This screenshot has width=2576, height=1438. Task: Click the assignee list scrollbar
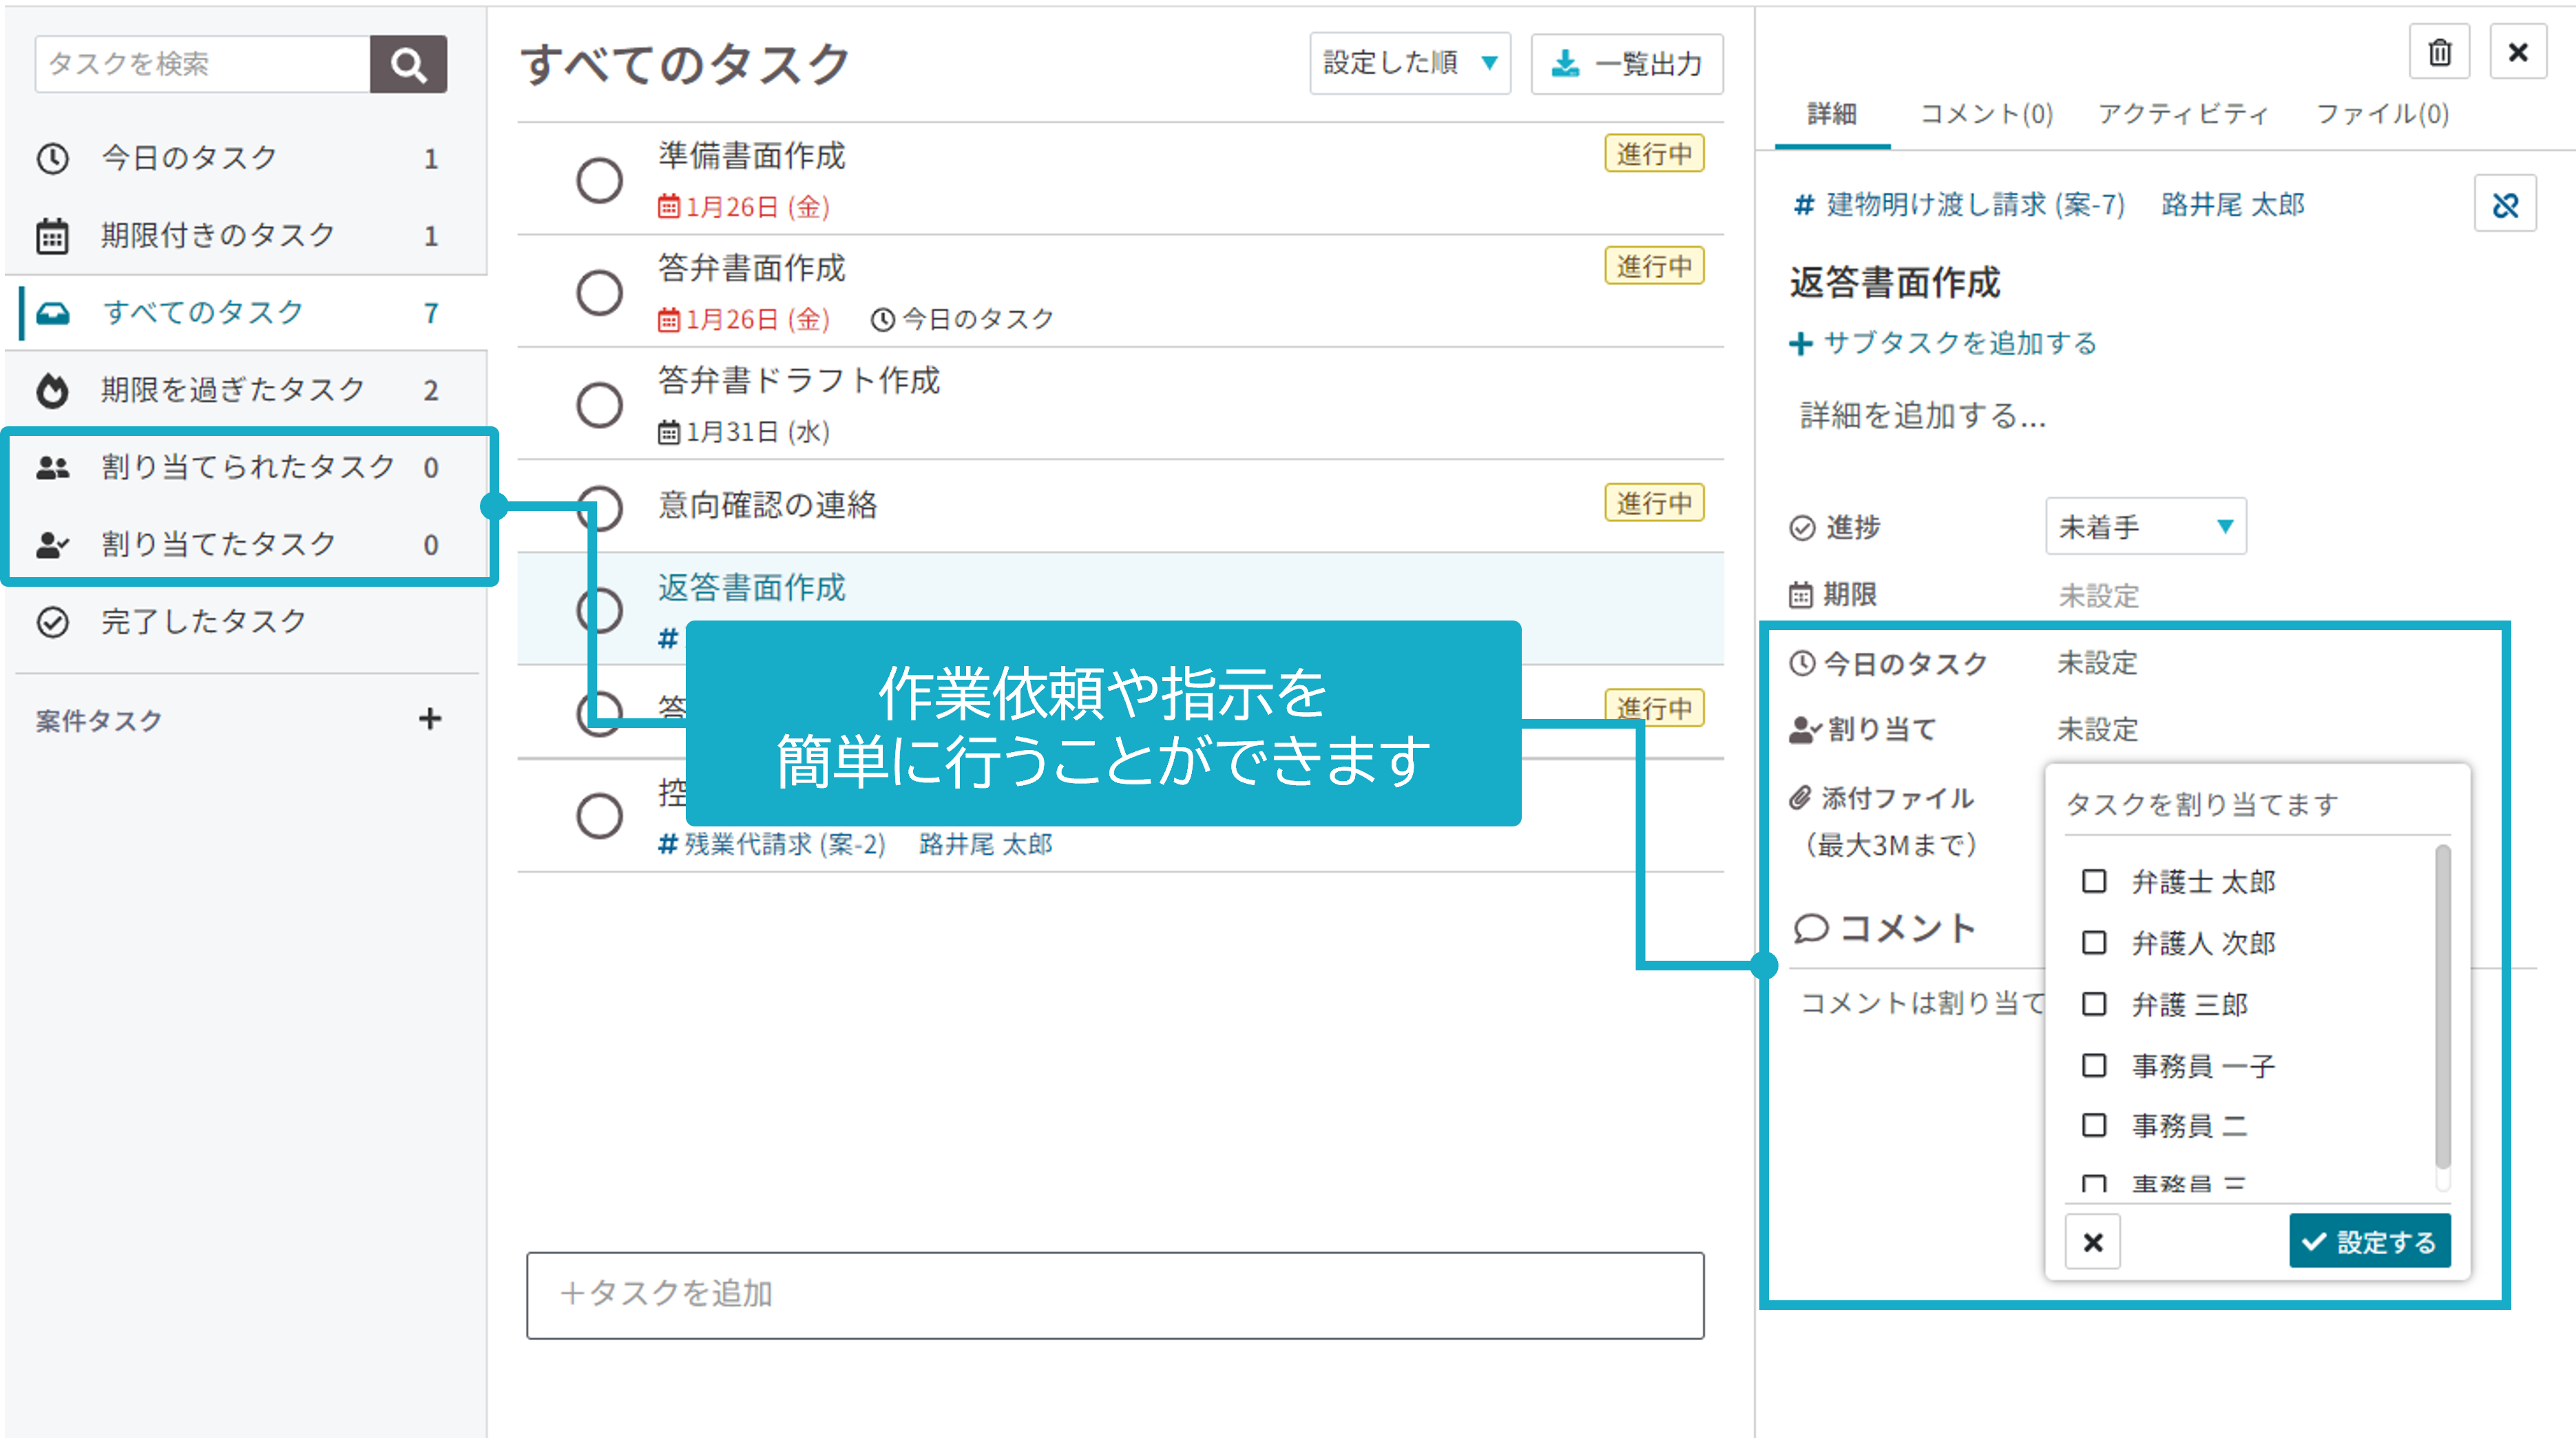2442,1008
